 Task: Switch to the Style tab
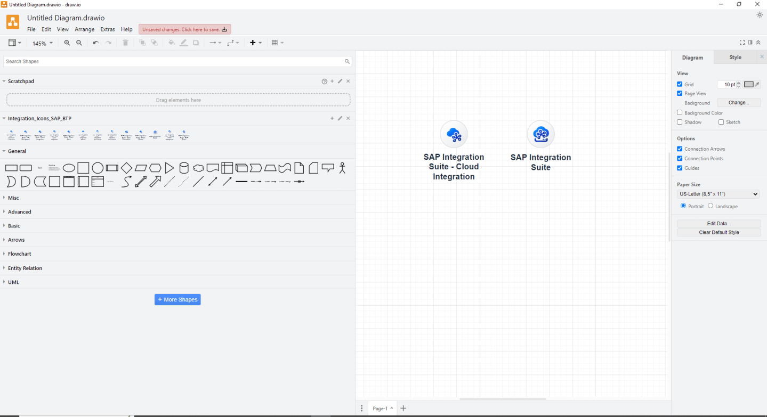(735, 58)
